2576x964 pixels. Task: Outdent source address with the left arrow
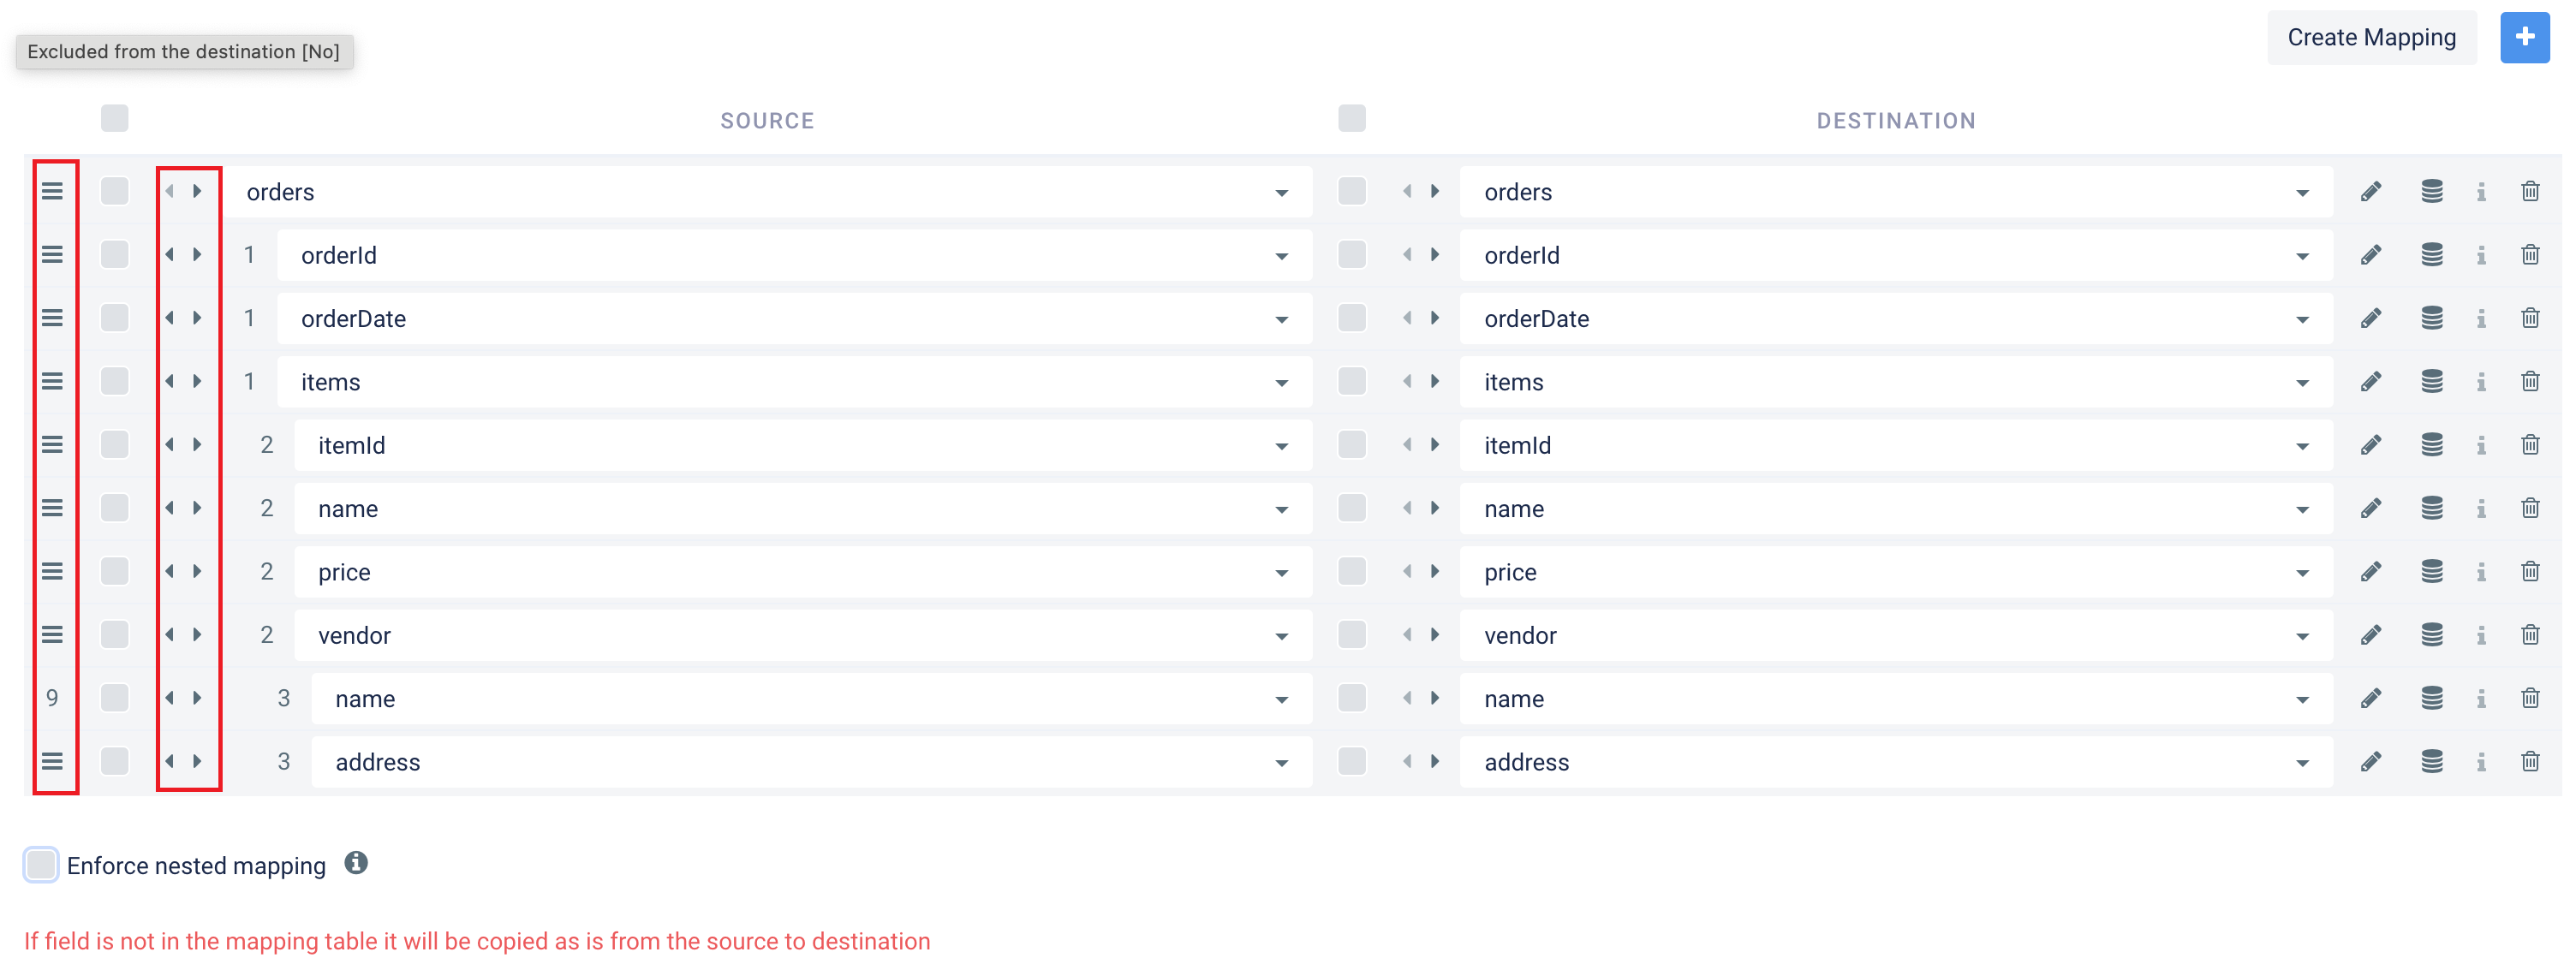pos(170,761)
